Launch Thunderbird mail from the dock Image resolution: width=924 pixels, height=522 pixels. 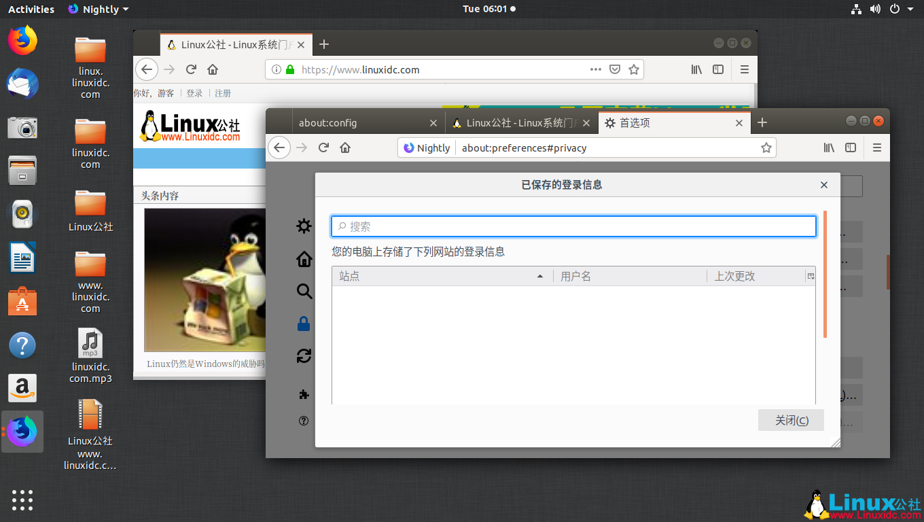[22, 84]
